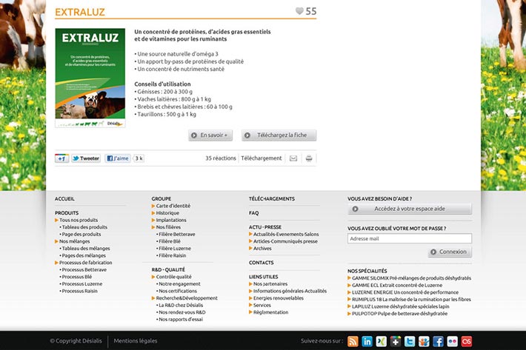
Task: Open the GROUPE footer heading
Action: click(162, 198)
